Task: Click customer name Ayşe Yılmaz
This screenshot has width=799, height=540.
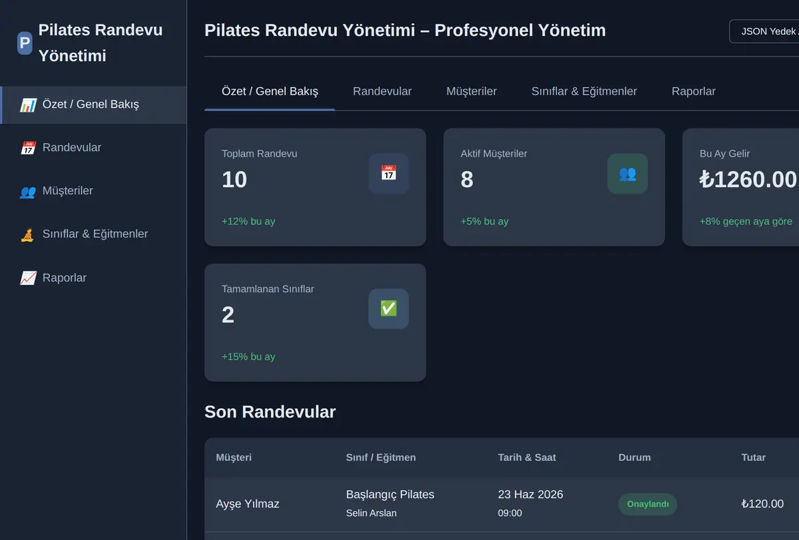Action: click(x=248, y=504)
